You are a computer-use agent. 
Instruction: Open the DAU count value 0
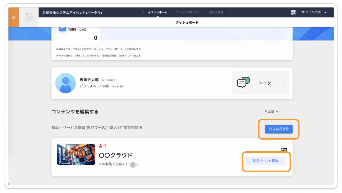(95, 38)
